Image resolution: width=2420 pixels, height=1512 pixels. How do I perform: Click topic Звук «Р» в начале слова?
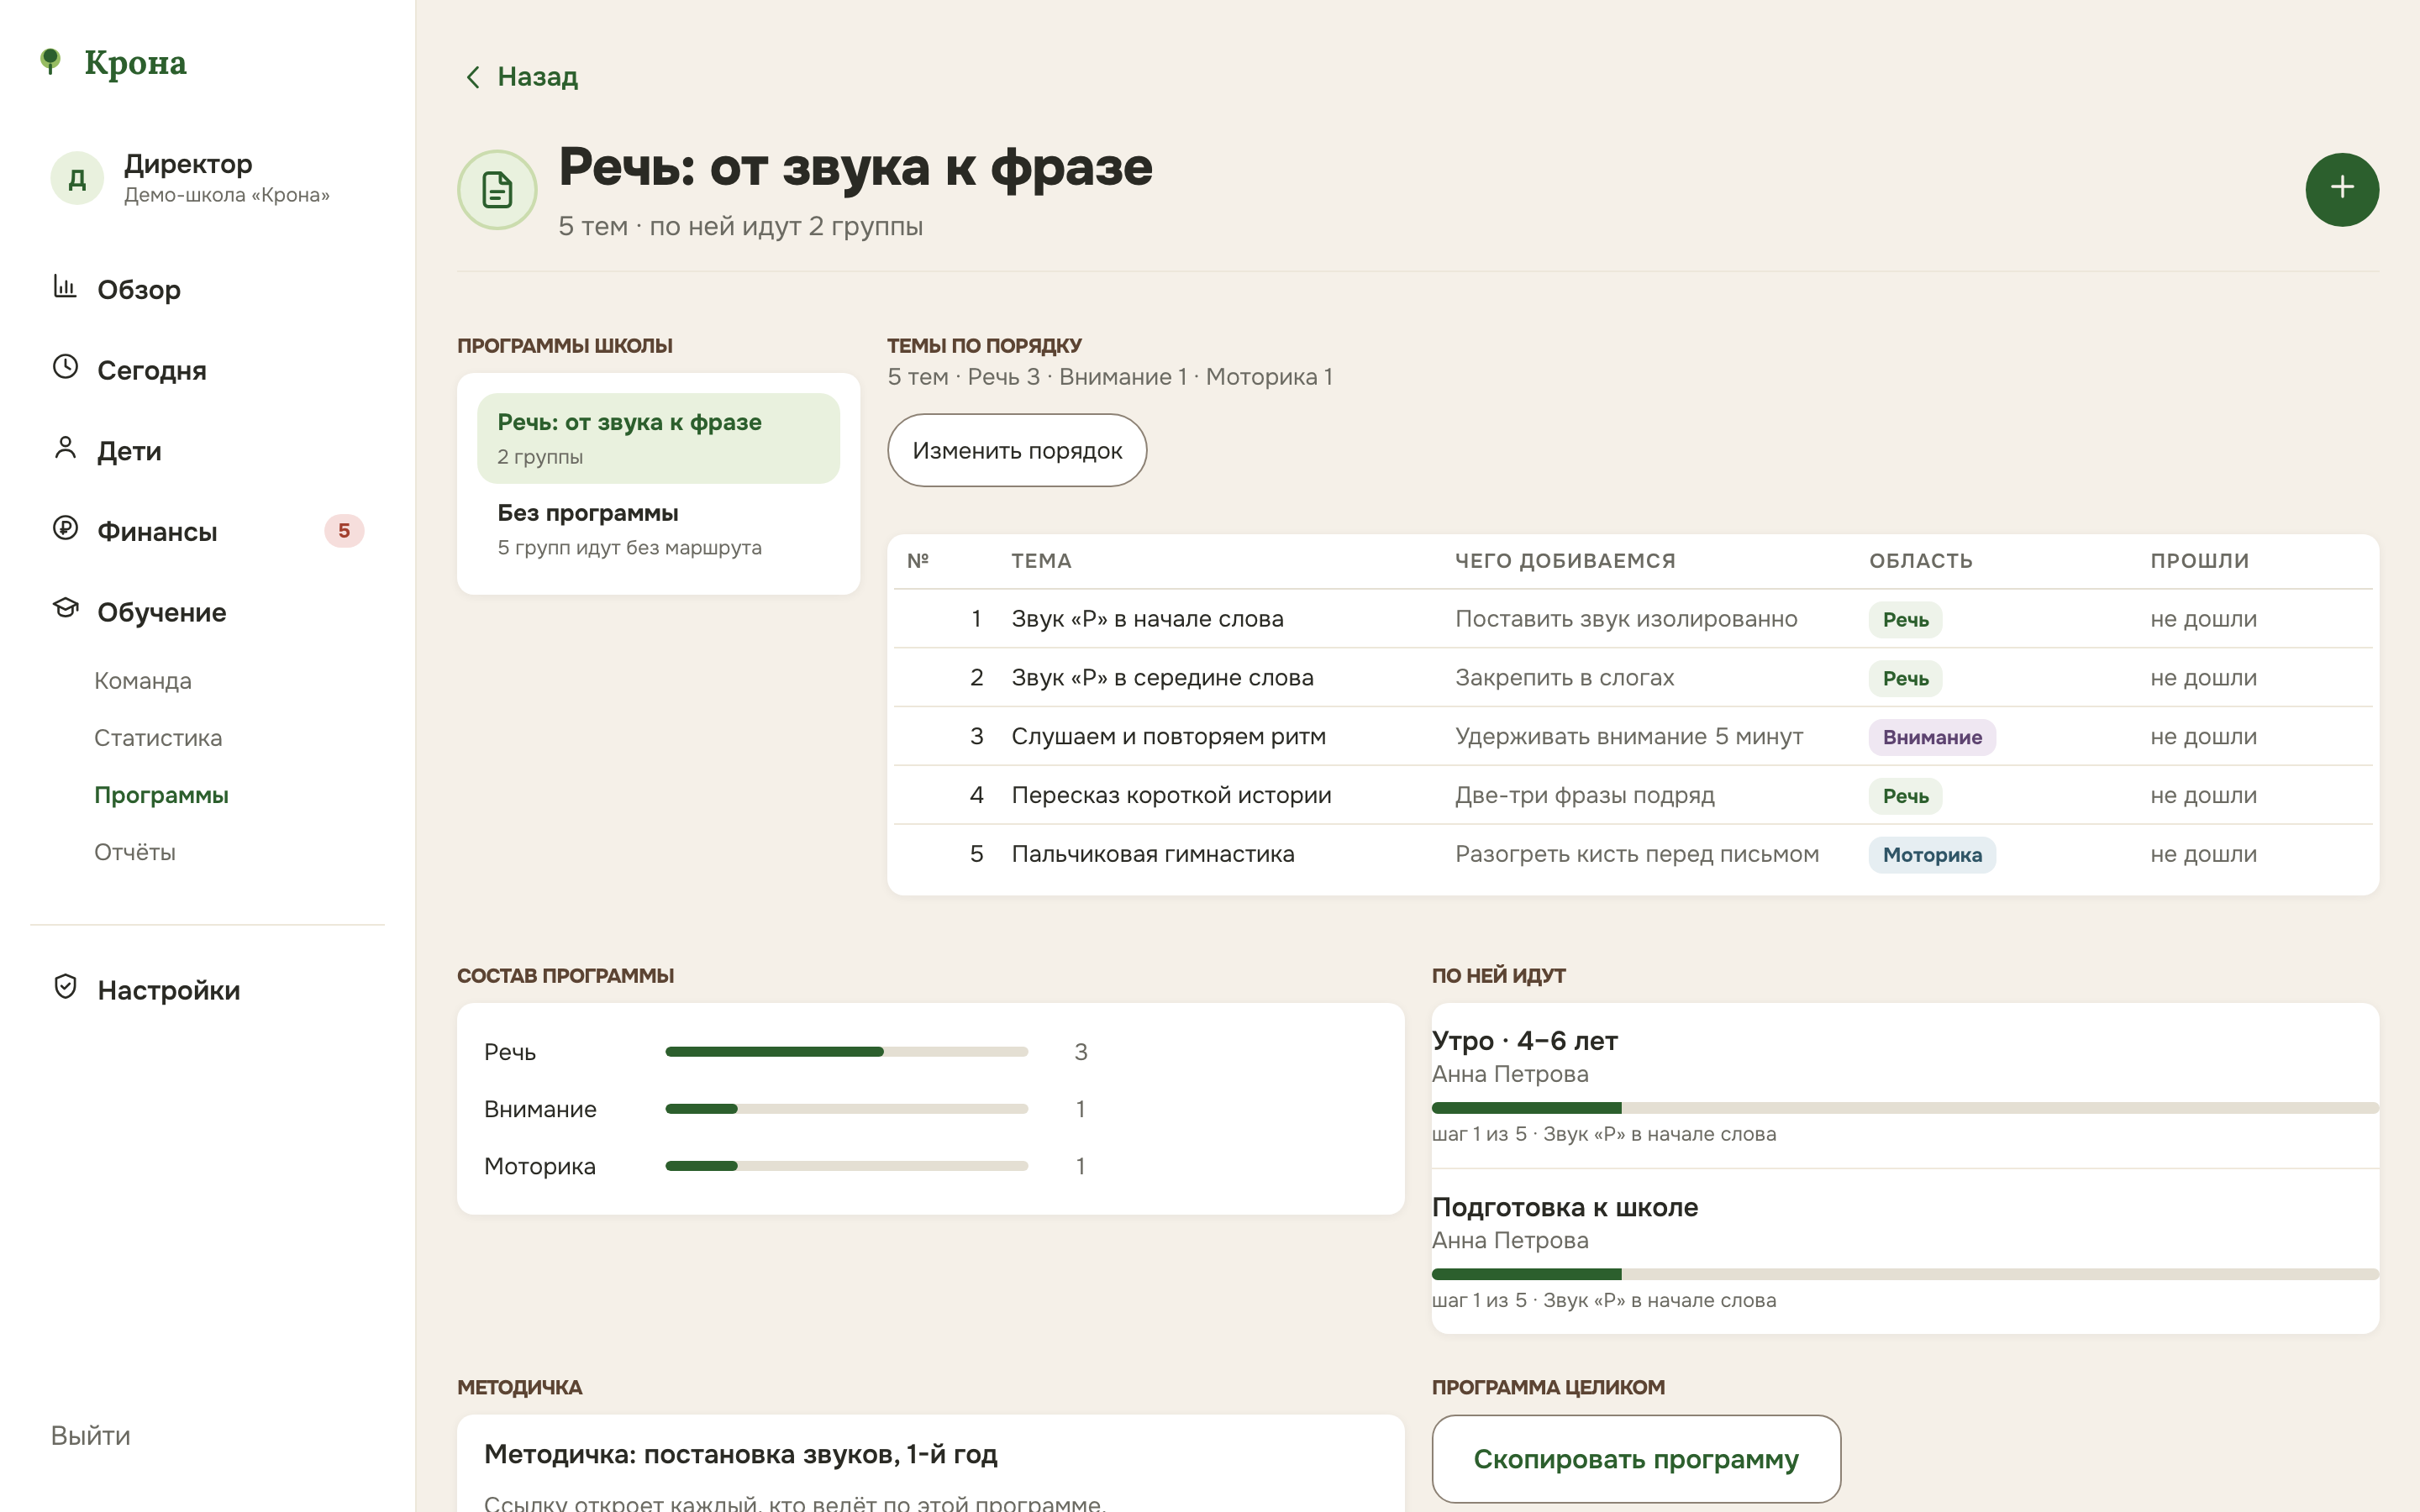1147,619
